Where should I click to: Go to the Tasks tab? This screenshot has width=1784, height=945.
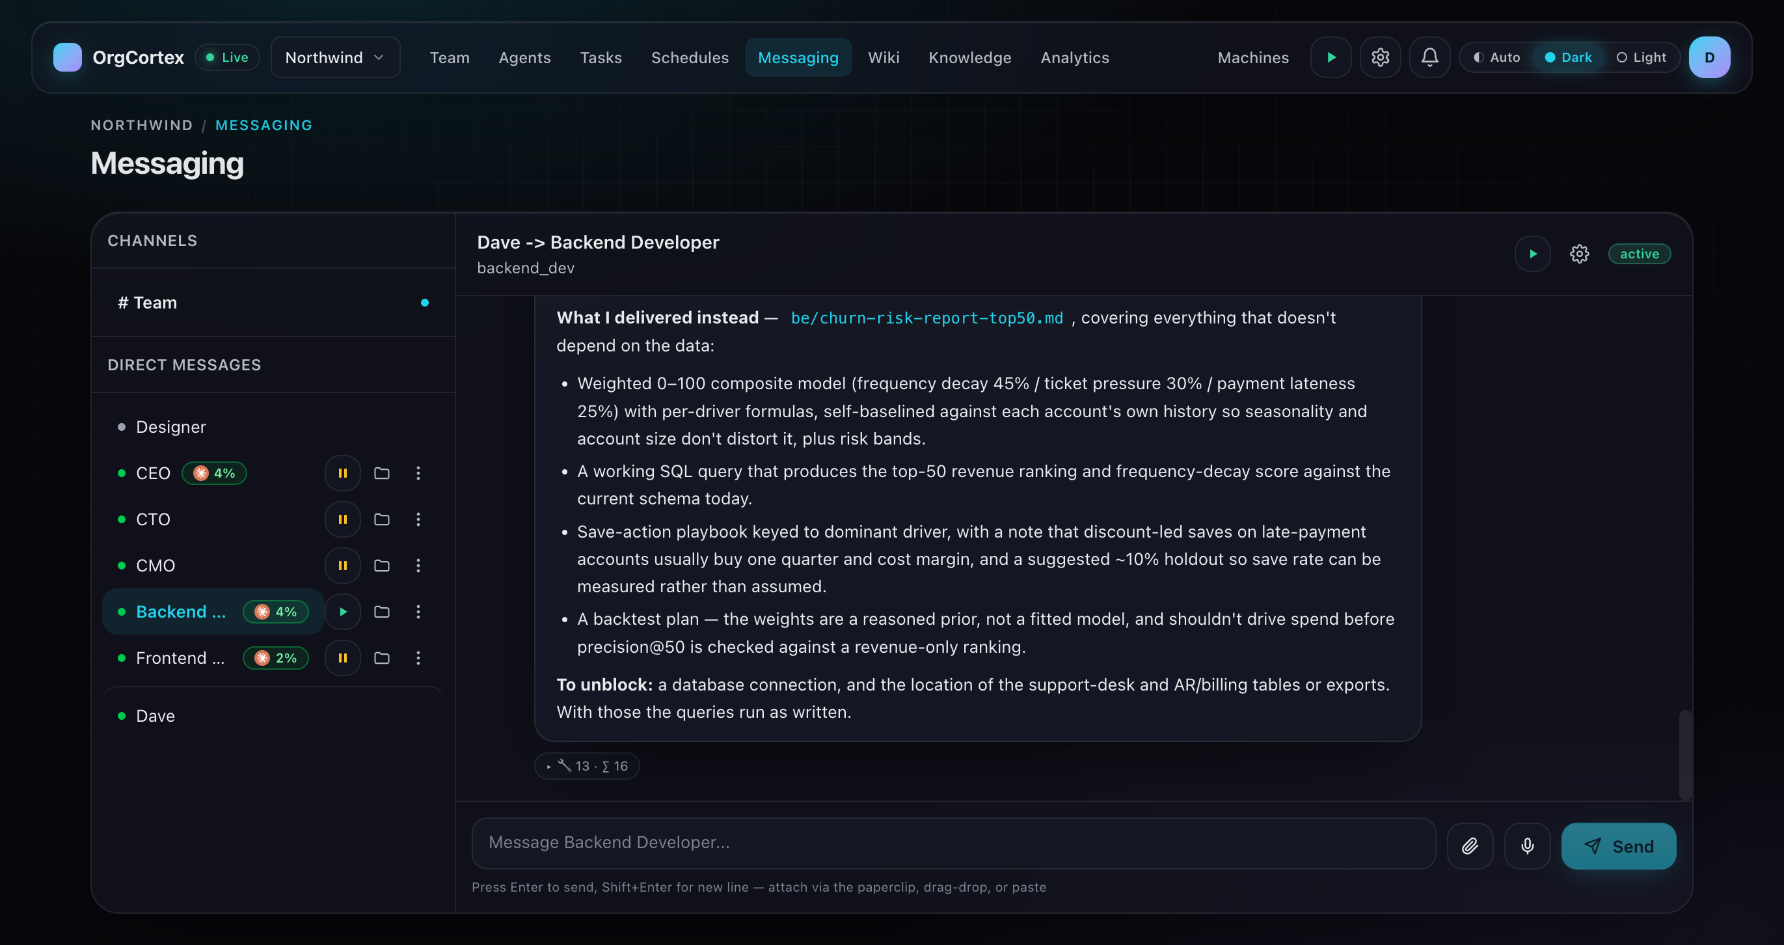coord(601,57)
